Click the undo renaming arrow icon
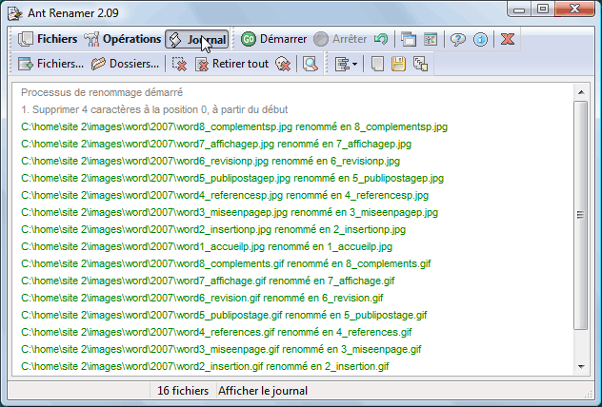Screen dimensions: 602x407 coord(380,39)
